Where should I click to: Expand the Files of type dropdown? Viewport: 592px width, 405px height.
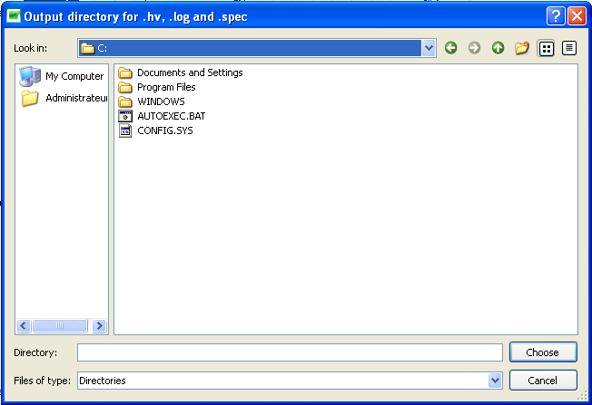point(495,381)
